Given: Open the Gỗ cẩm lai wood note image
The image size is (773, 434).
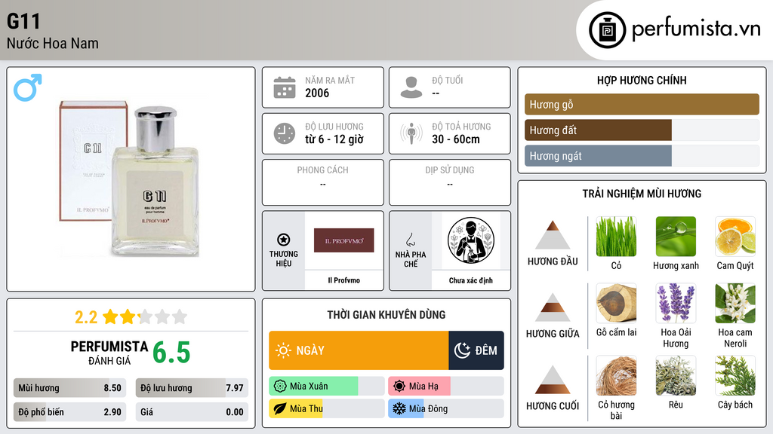Looking at the screenshot, I should [x=616, y=303].
